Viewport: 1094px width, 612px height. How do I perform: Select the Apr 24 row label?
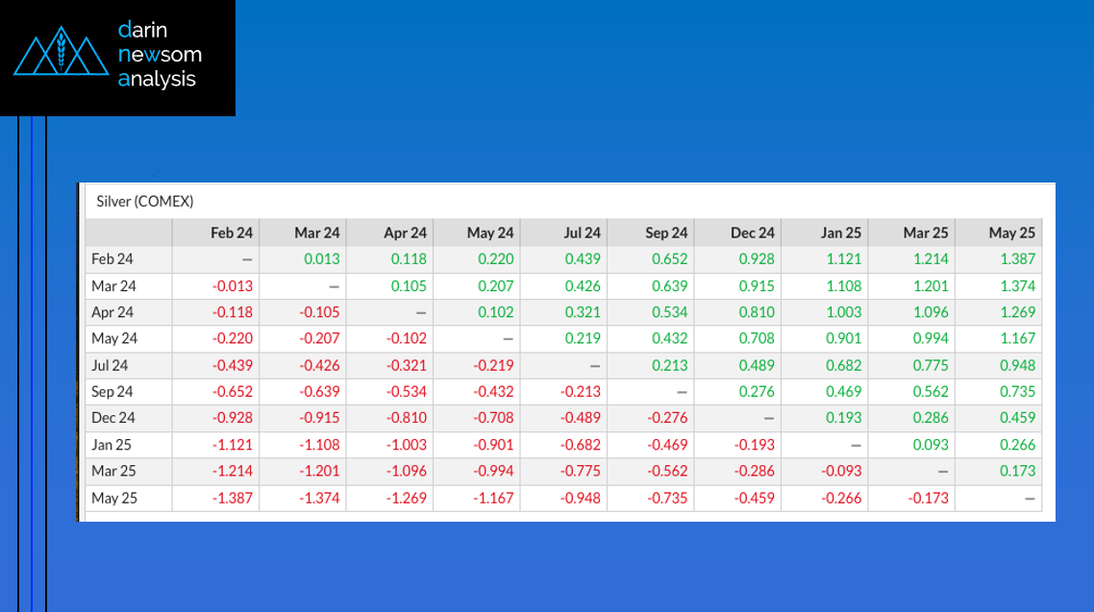[x=112, y=312]
